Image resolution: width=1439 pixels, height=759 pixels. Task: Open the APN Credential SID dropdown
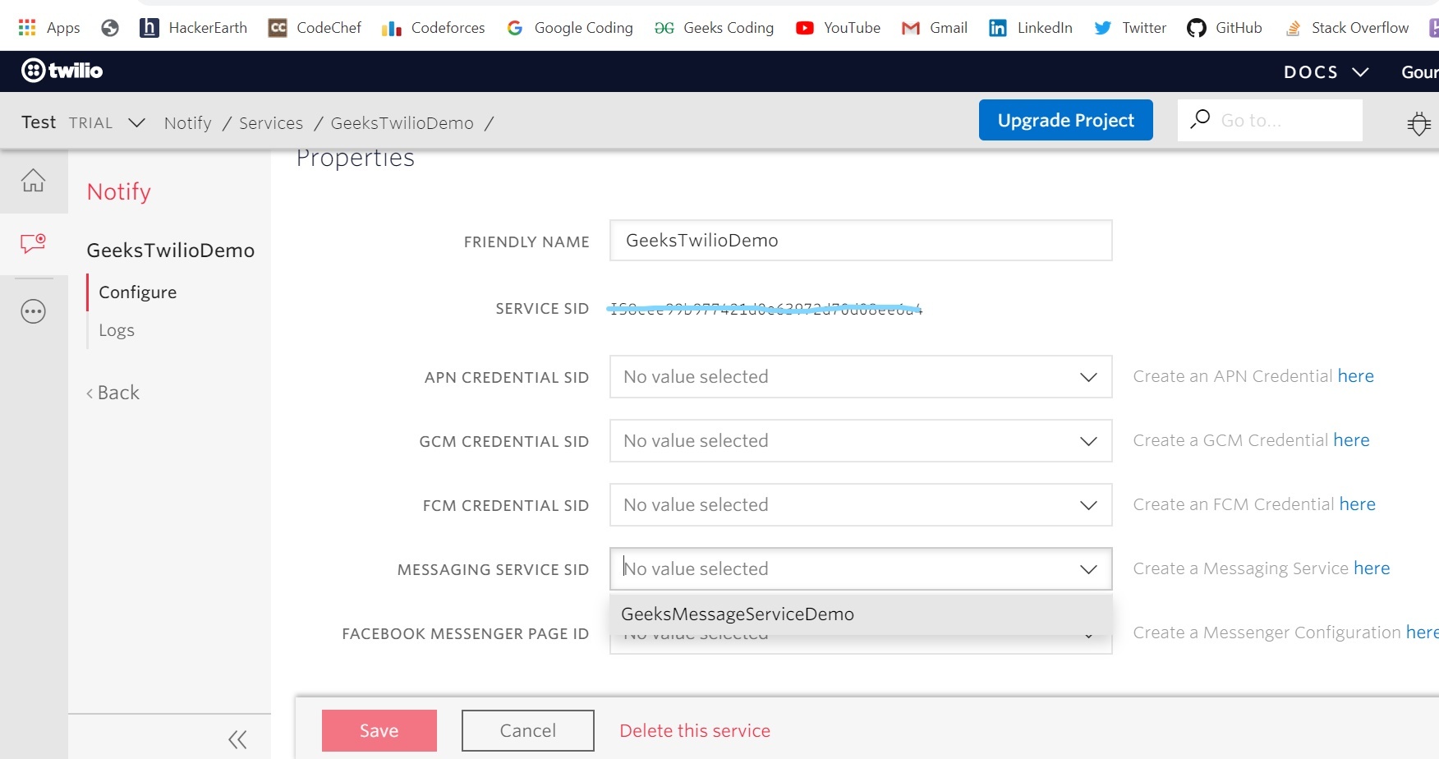pyautogui.click(x=861, y=377)
